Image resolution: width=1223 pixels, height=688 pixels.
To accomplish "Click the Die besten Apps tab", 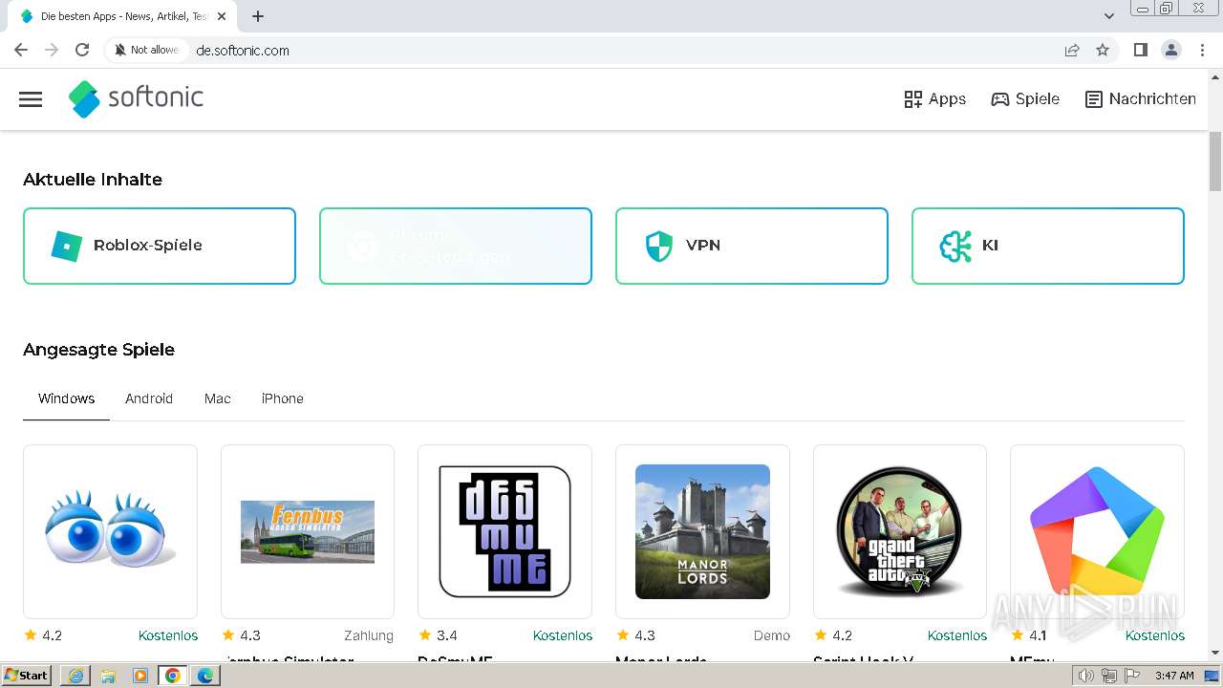I will point(121,16).
